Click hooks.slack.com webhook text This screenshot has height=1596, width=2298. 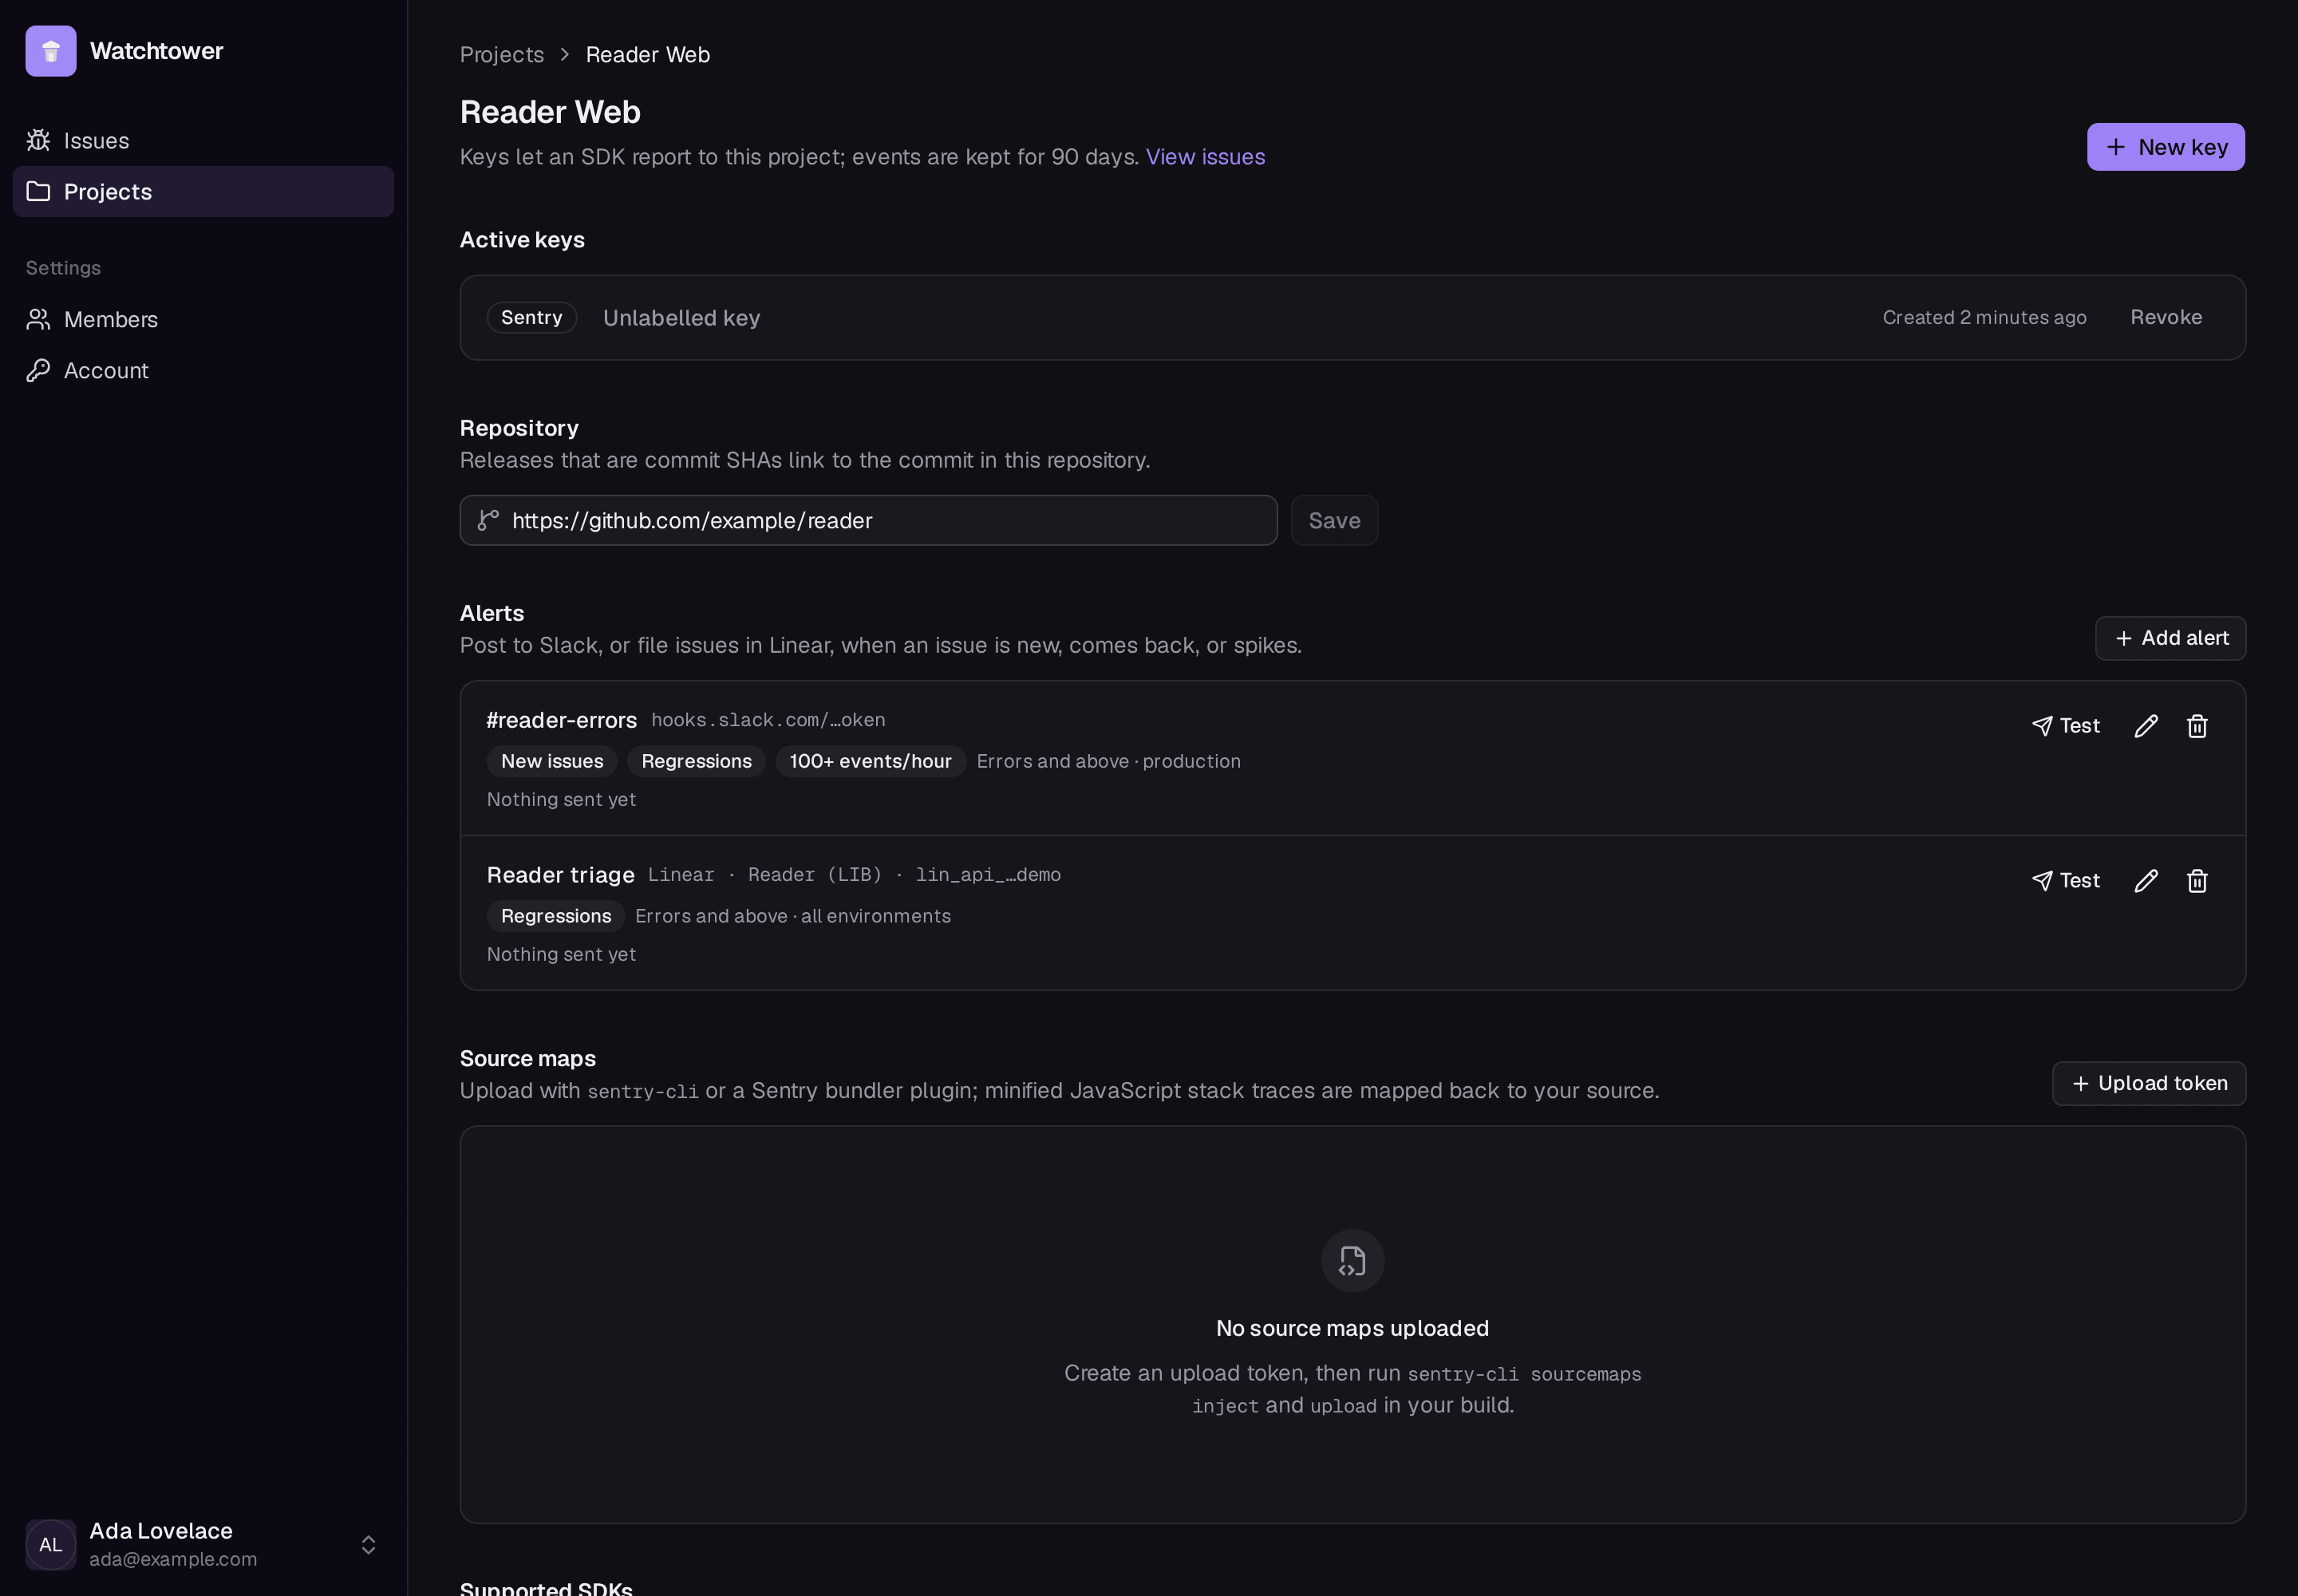pos(768,721)
